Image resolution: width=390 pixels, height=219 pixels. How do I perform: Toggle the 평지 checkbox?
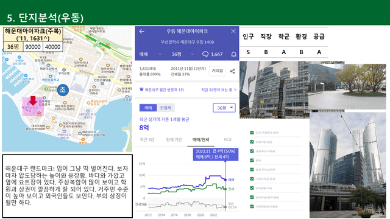(x=252, y=160)
